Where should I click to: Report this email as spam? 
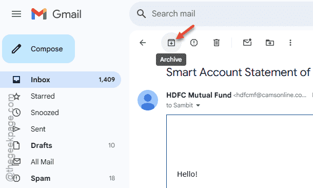pyautogui.click(x=194, y=43)
